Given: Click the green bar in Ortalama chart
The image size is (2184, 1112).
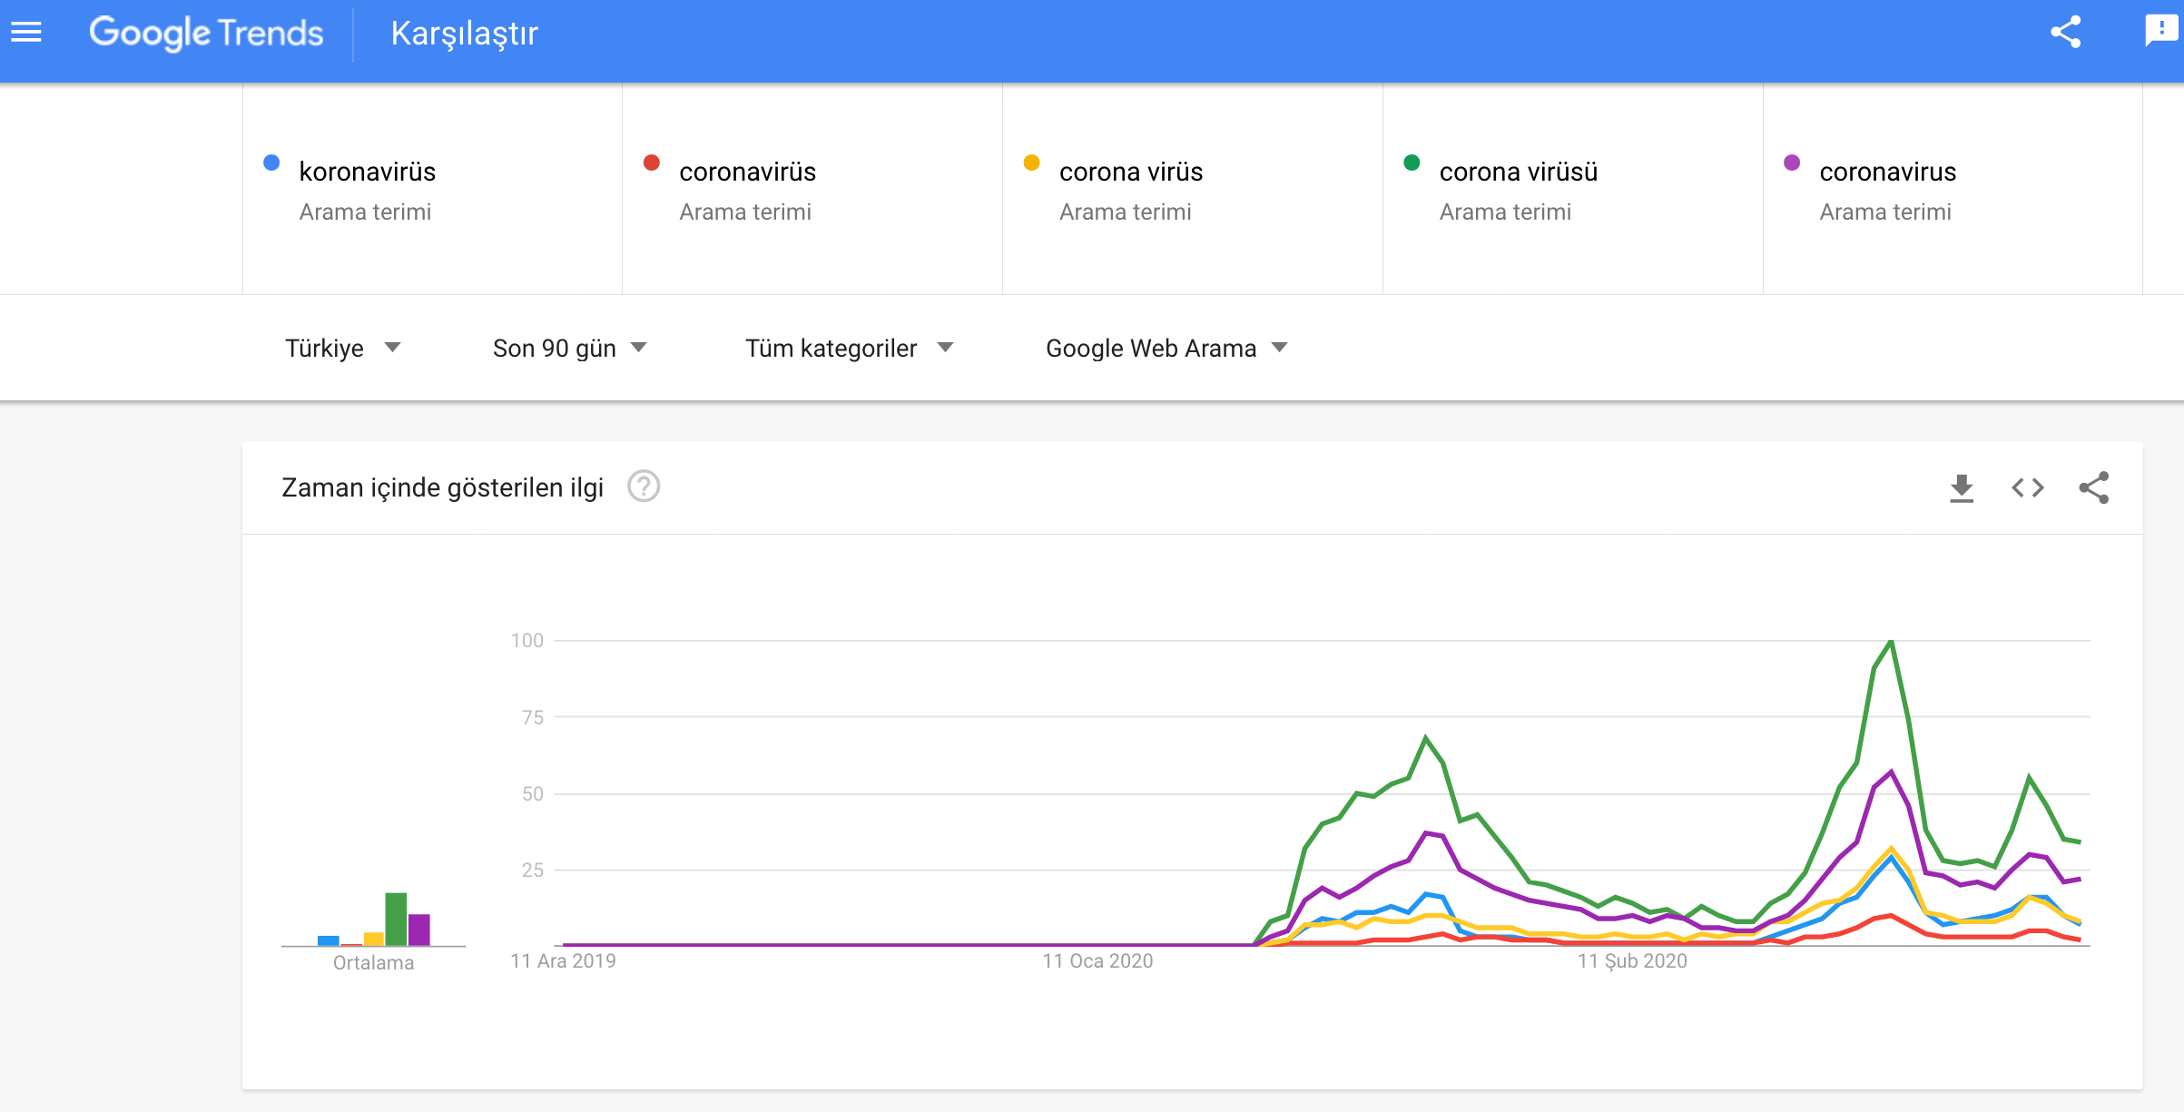Looking at the screenshot, I should [396, 919].
